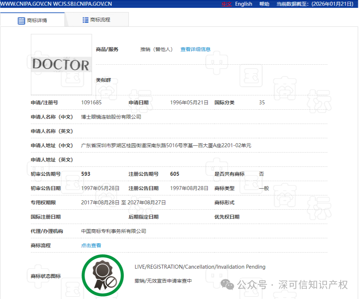This screenshot has height=299, width=359.
Task: Open the 帮助 help link
Action: pos(264,4)
